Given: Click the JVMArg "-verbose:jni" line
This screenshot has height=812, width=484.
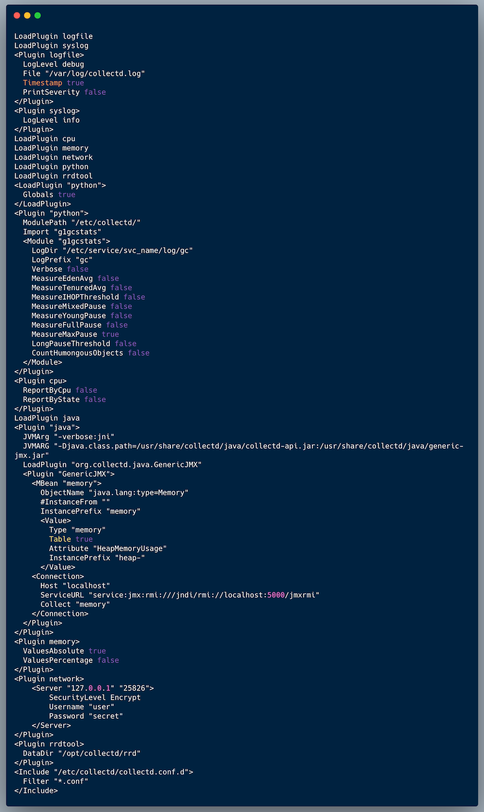Looking at the screenshot, I should point(68,437).
